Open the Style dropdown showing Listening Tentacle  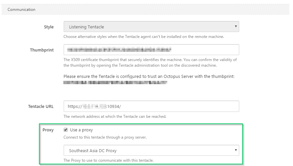coord(151,27)
